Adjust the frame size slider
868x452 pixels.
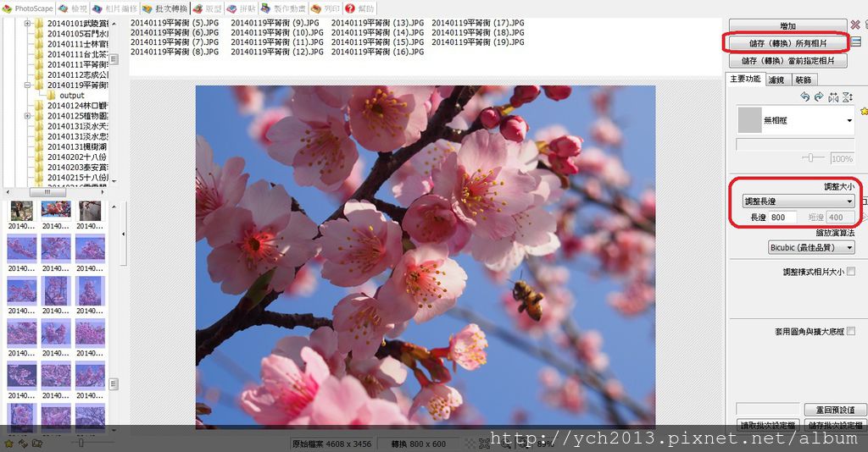[810, 158]
